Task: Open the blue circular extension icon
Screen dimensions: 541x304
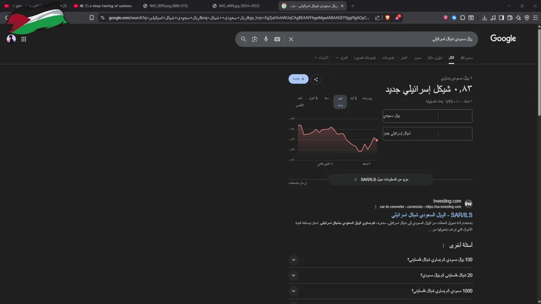Action: [454, 18]
